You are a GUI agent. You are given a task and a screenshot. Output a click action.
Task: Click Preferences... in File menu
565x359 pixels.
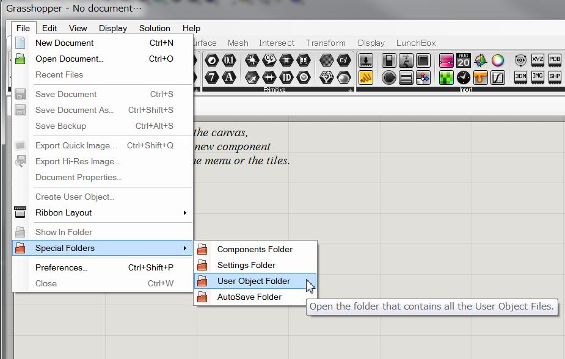[x=103, y=267]
